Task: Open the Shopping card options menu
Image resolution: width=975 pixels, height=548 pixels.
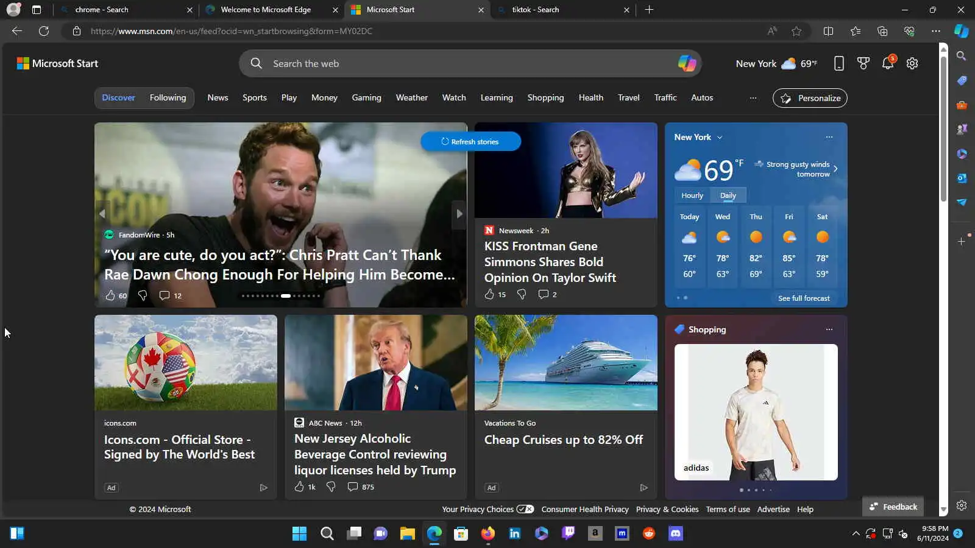Action: click(829, 329)
